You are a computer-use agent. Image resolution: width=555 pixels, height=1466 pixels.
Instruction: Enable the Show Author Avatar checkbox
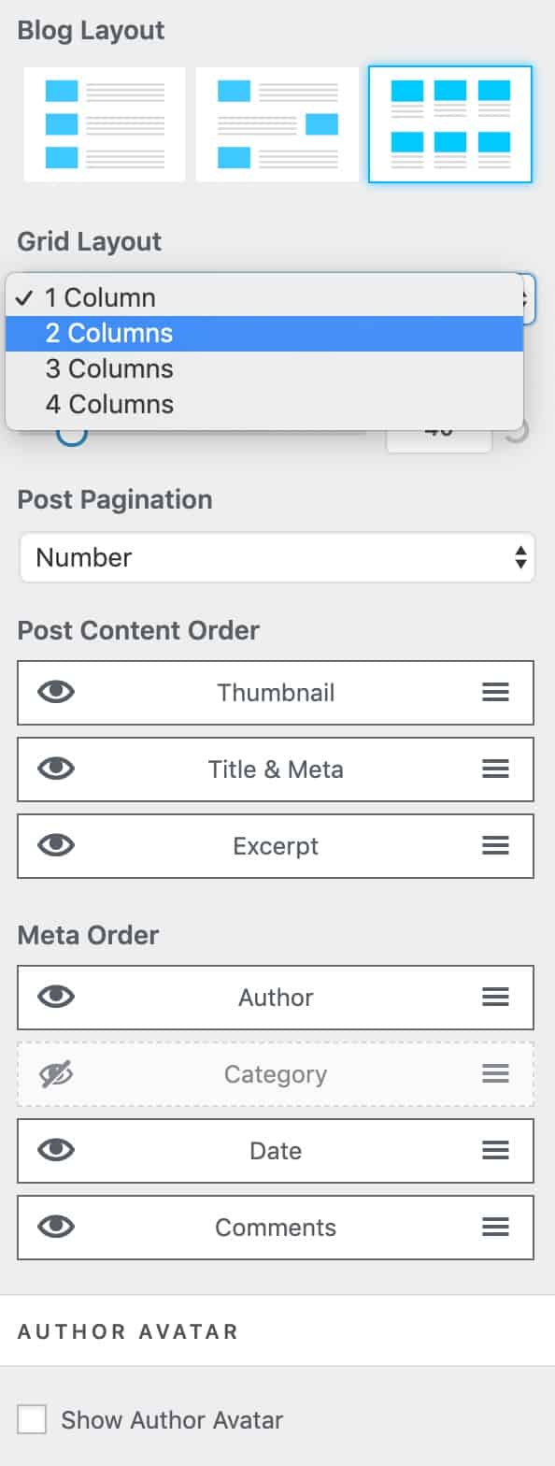32,1418
